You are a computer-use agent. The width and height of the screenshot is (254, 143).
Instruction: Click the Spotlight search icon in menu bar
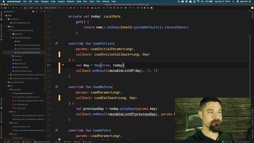[x=233, y=2]
